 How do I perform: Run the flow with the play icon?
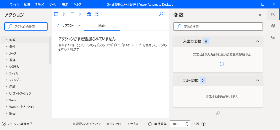64,14
